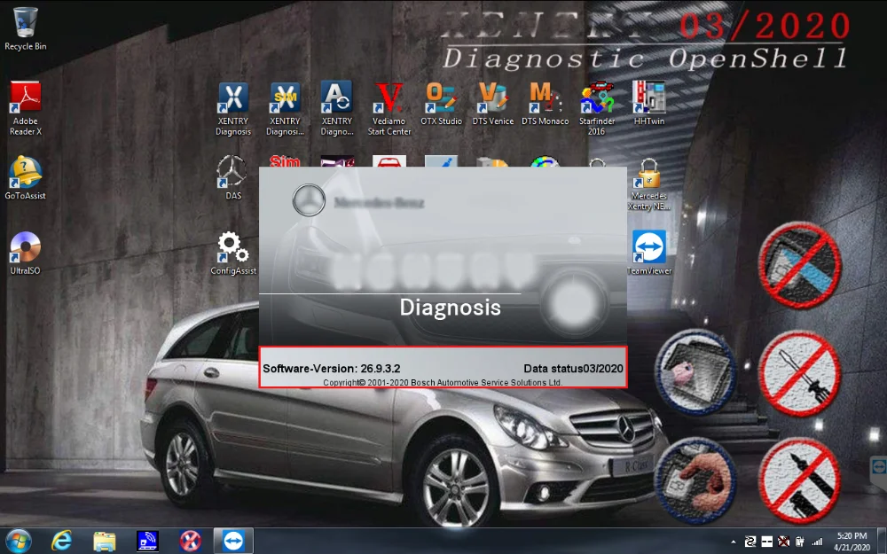Launch Starfinder 2016 shortcut
This screenshot has width=887, height=554.
tap(597, 108)
